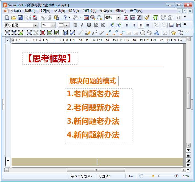
Task: Increase the font size
Action: click(x=111, y=25)
